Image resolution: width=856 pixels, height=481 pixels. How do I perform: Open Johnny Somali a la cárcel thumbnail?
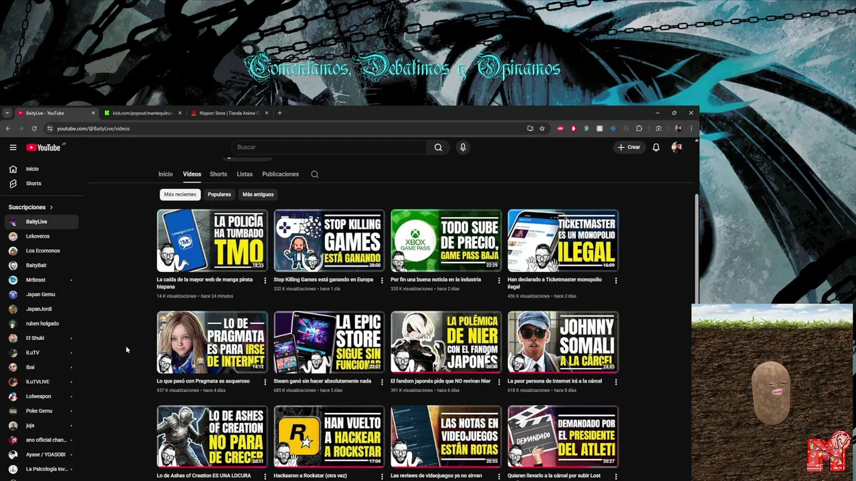[563, 342]
